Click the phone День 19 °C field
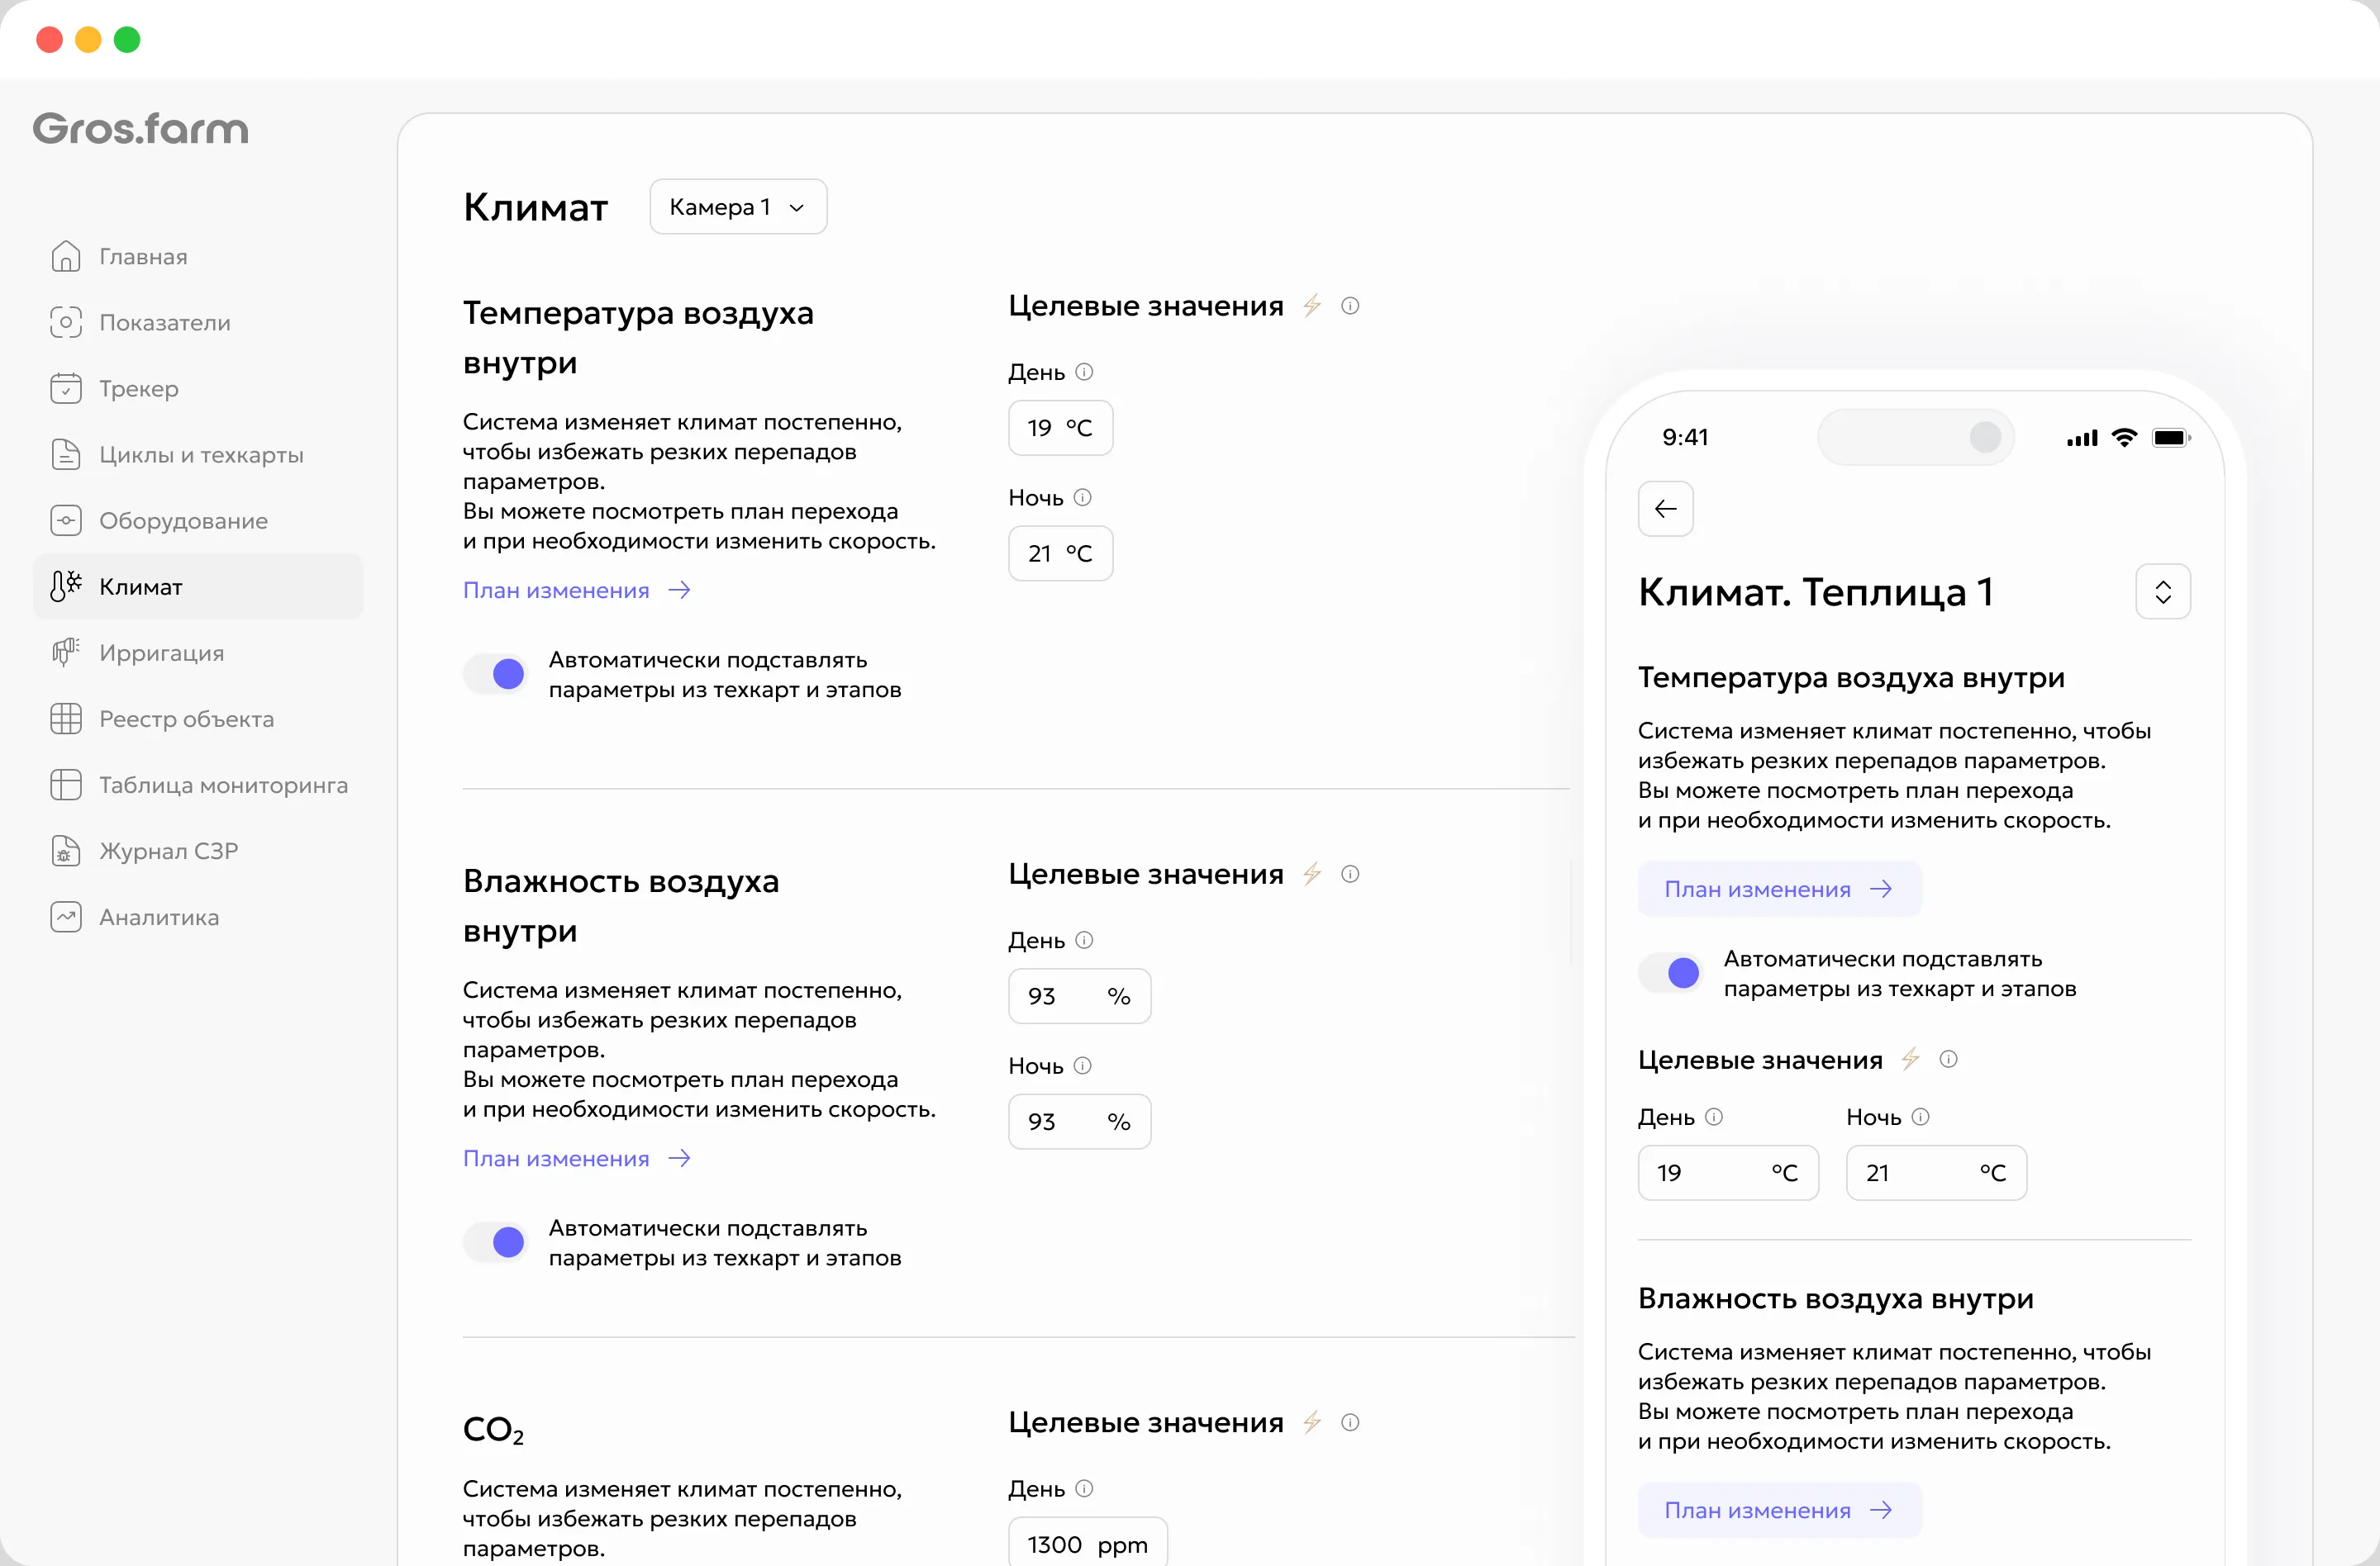The height and width of the screenshot is (1566, 2380). click(x=1728, y=1173)
